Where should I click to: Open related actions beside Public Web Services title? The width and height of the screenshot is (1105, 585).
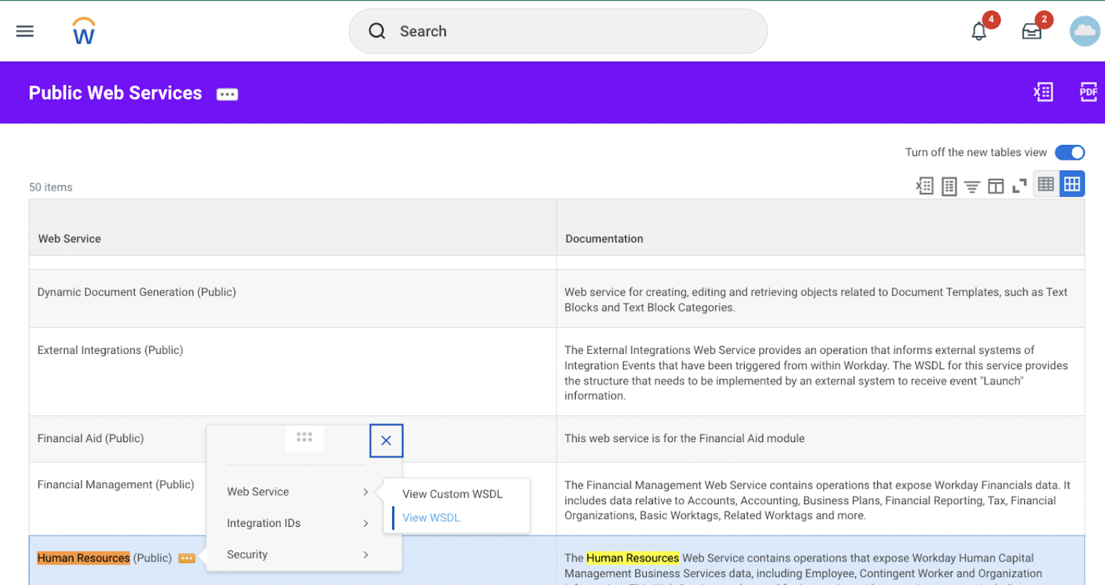point(227,94)
